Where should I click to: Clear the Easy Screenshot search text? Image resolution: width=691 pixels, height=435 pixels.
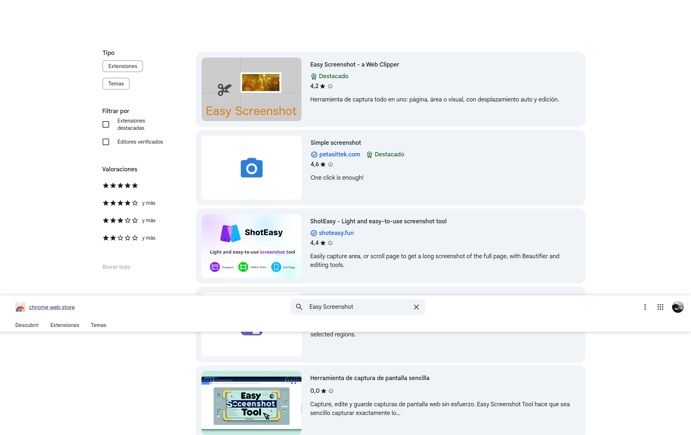416,307
